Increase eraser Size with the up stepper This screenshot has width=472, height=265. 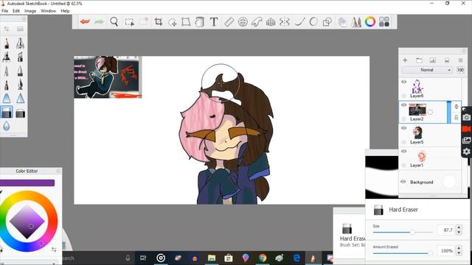pyautogui.click(x=459, y=227)
